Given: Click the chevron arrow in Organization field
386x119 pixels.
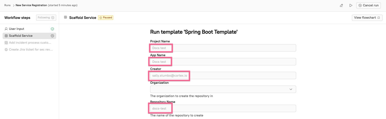Looking at the screenshot, I should [291, 89].
